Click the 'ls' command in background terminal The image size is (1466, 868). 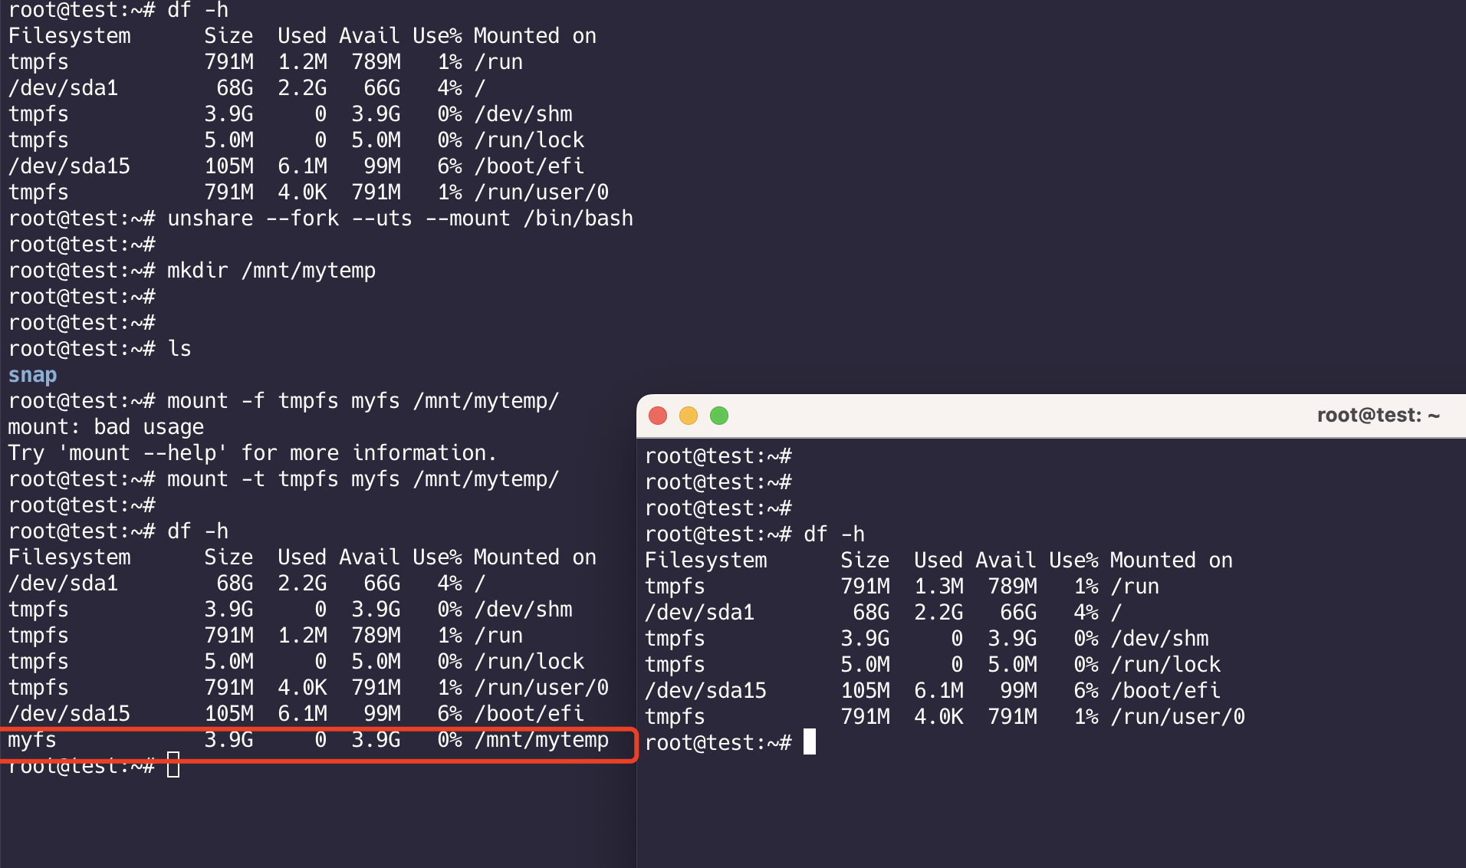click(x=179, y=349)
